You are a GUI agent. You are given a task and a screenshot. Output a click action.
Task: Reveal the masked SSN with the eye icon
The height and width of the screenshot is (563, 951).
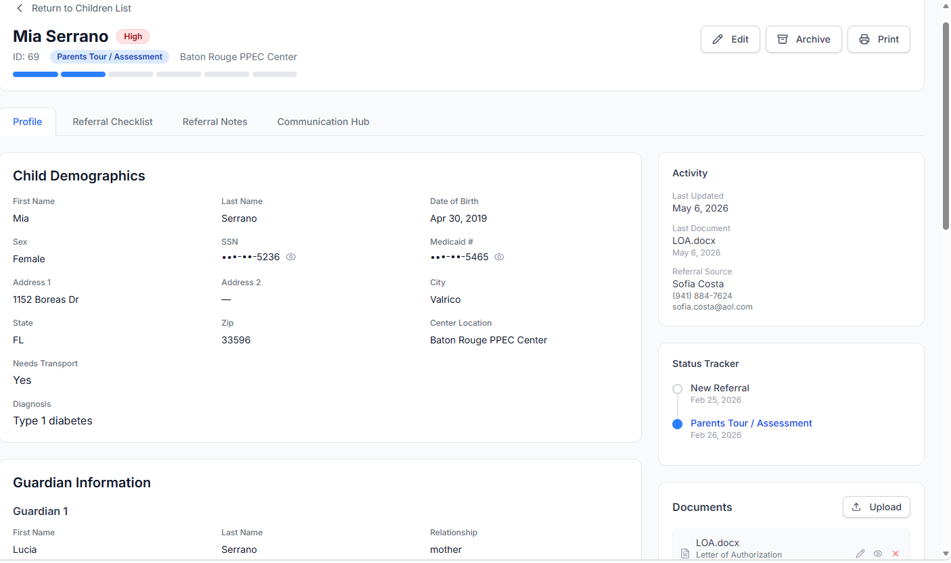point(291,257)
